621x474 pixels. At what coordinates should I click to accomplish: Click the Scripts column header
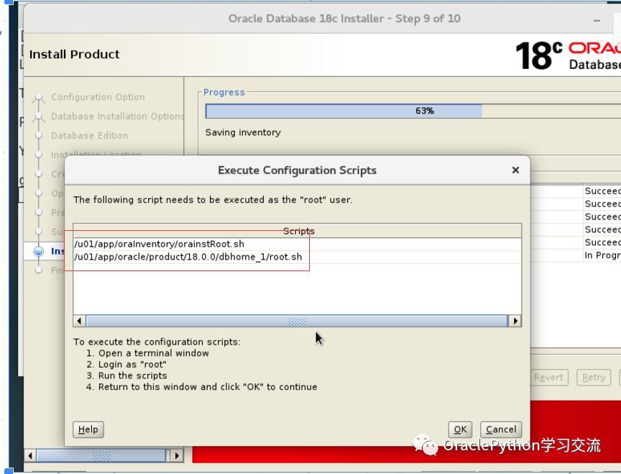tap(297, 231)
